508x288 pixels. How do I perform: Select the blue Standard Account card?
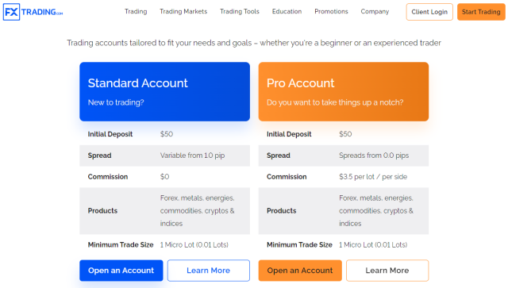pos(164,92)
